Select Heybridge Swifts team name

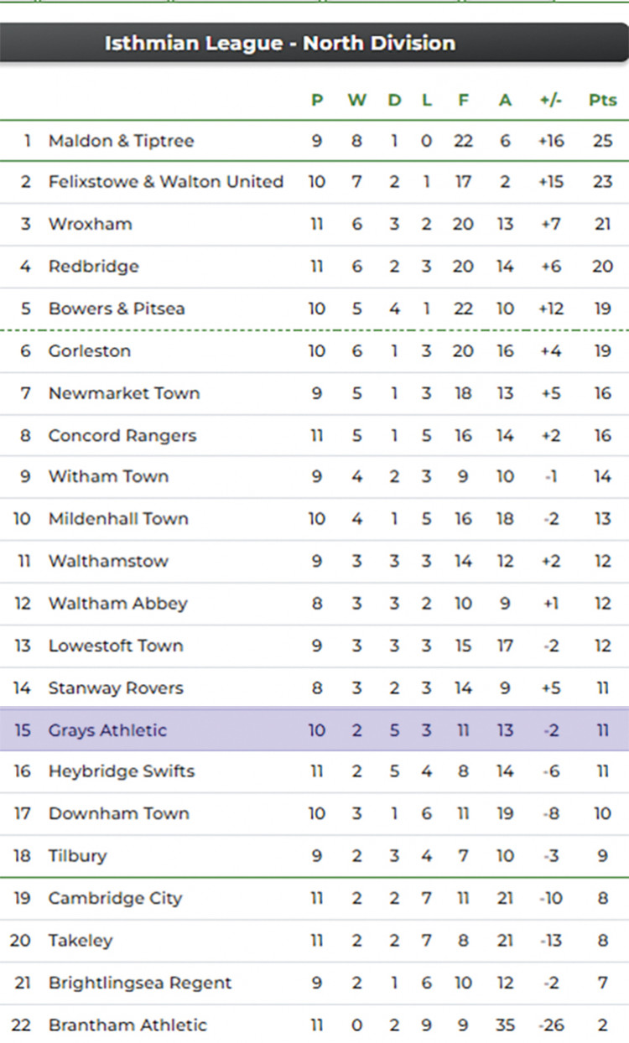122,771
